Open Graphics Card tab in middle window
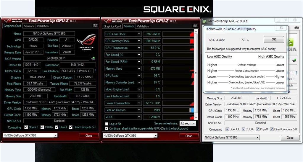 tap(112, 26)
